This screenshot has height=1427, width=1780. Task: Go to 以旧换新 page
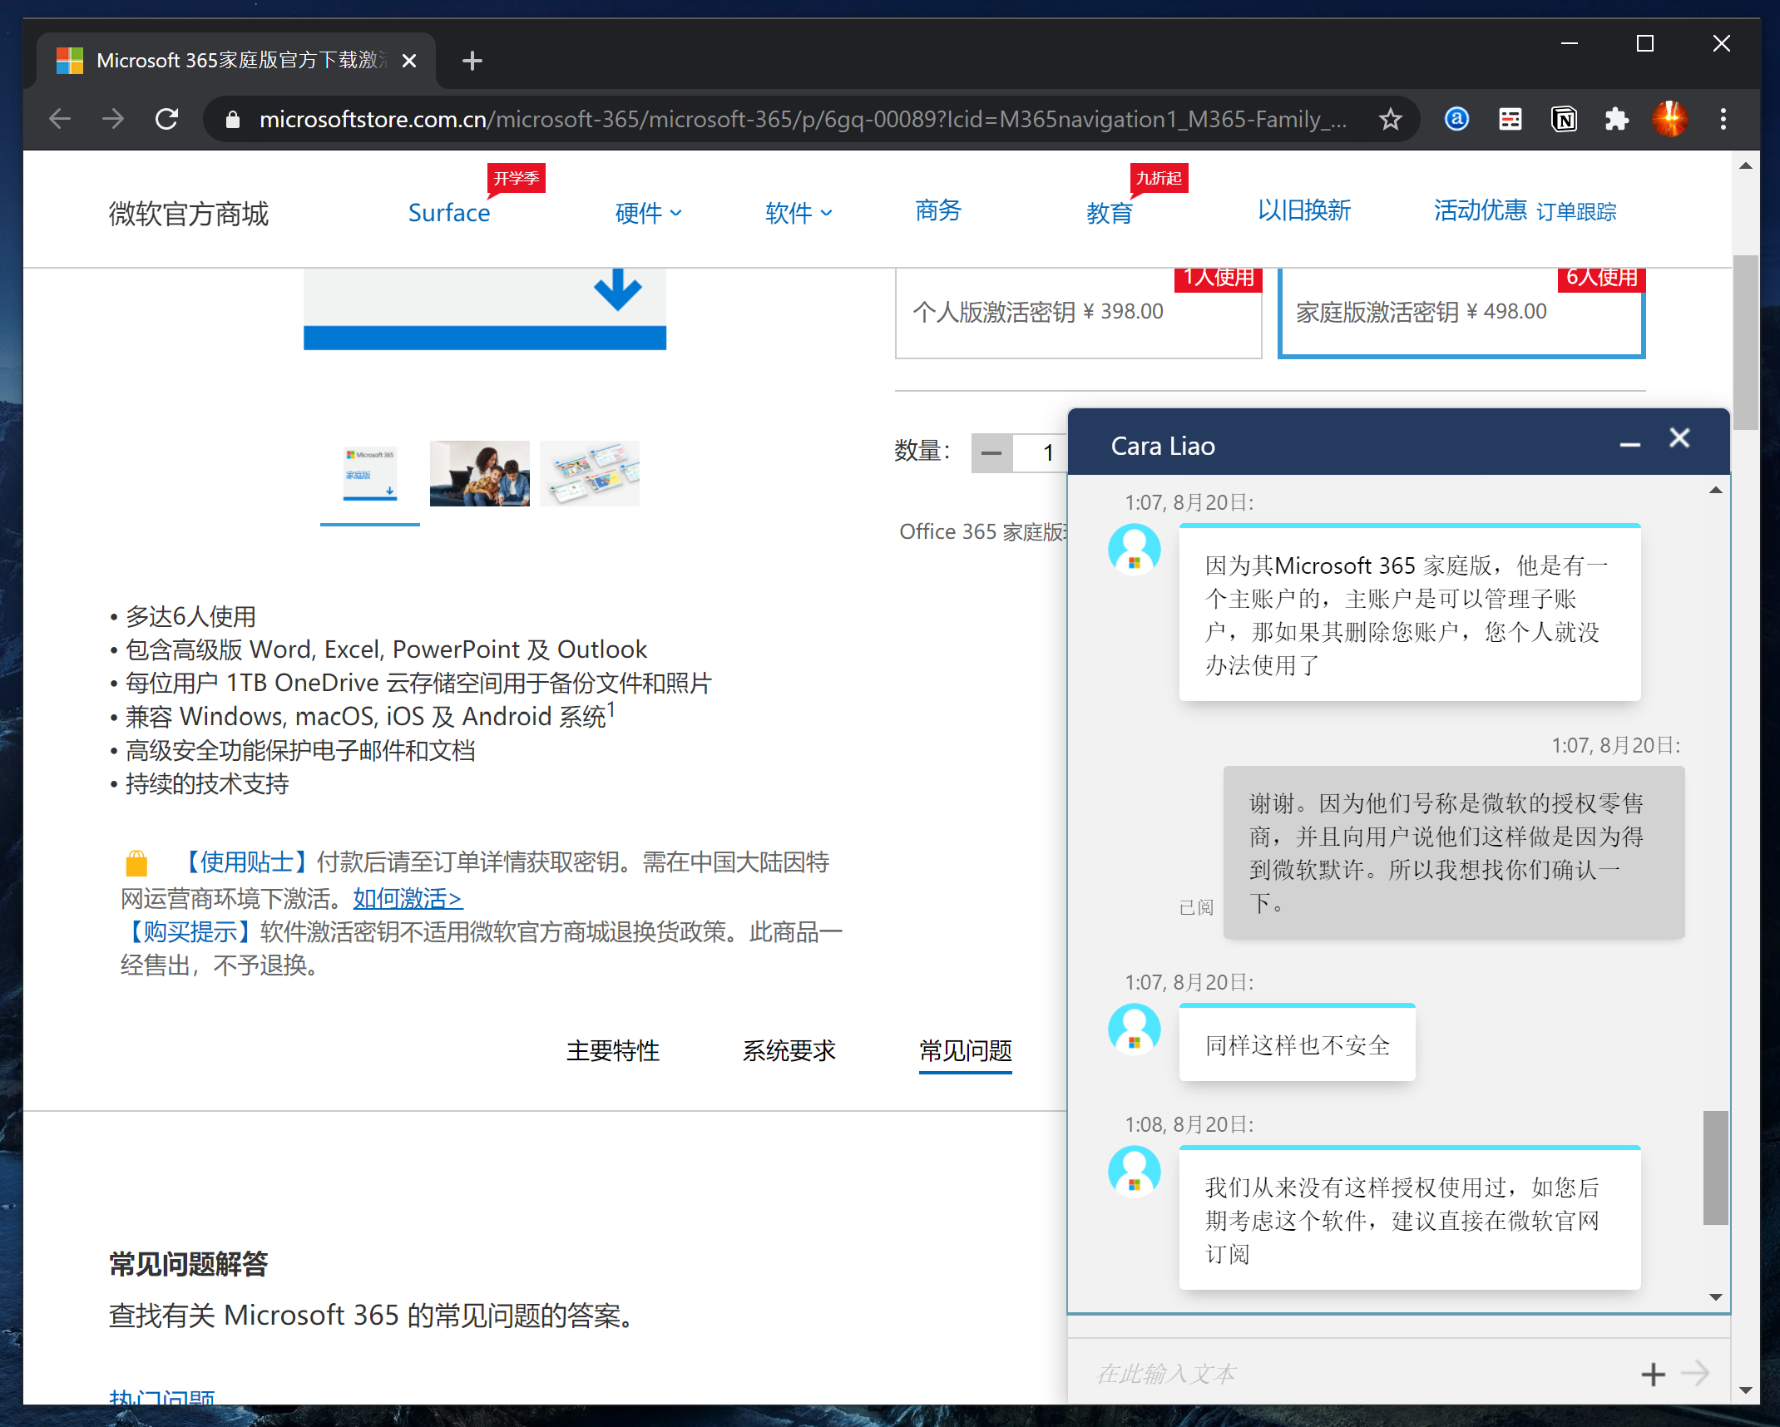1303,211
